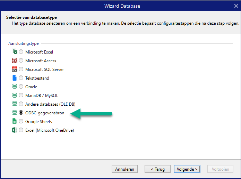Click the OLE DB database icon
Screen dimensions: 241x179
tap(15, 104)
